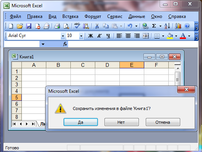Image resolution: width=202 pixels, height=152 pixels.
Task: Toggle underline Ч formatting
Action: 108,36
